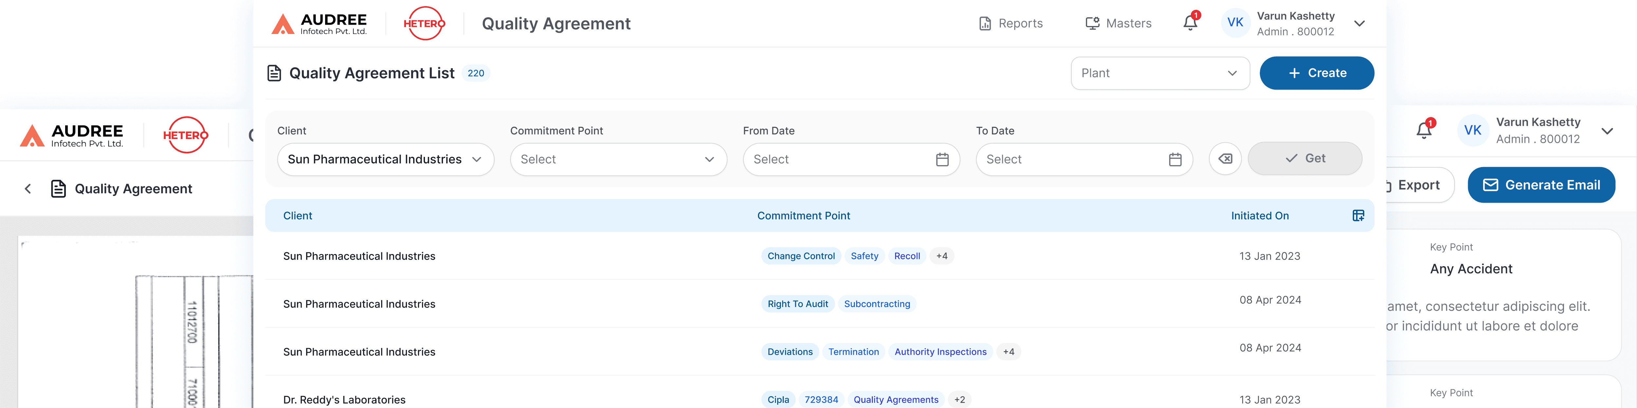Screen dimensions: 1637x408
Task: Expand the Client filter dropdown
Action: (385, 159)
